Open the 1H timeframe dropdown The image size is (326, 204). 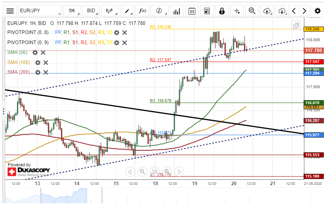tap(72, 11)
